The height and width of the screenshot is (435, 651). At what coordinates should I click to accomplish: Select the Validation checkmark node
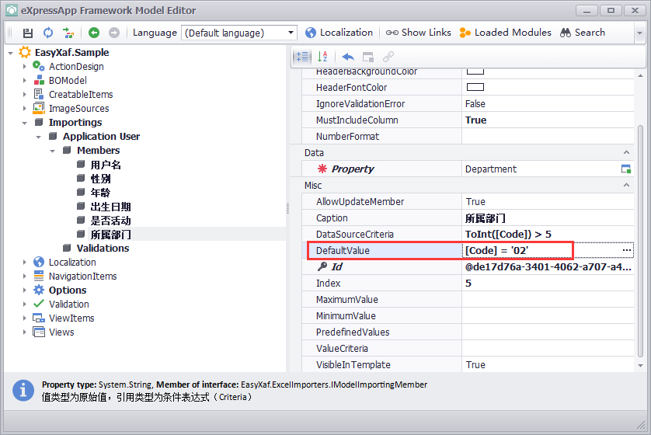(69, 304)
